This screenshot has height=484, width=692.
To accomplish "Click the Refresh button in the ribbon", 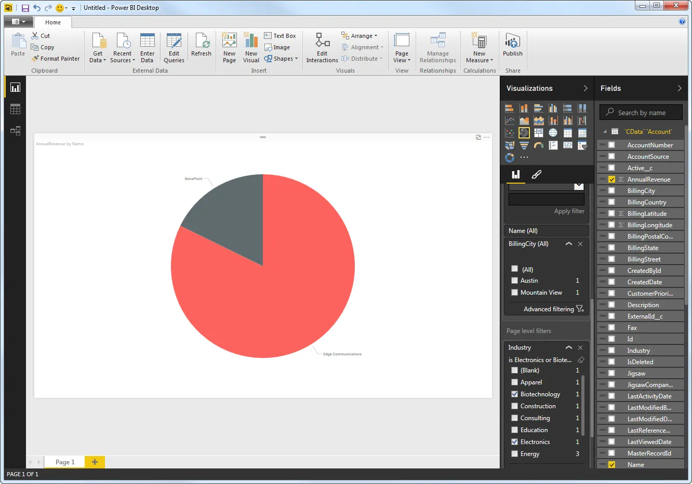I will coord(202,47).
